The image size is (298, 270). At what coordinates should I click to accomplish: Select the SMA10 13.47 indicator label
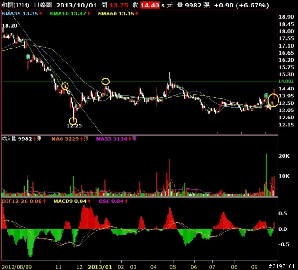click(x=68, y=14)
